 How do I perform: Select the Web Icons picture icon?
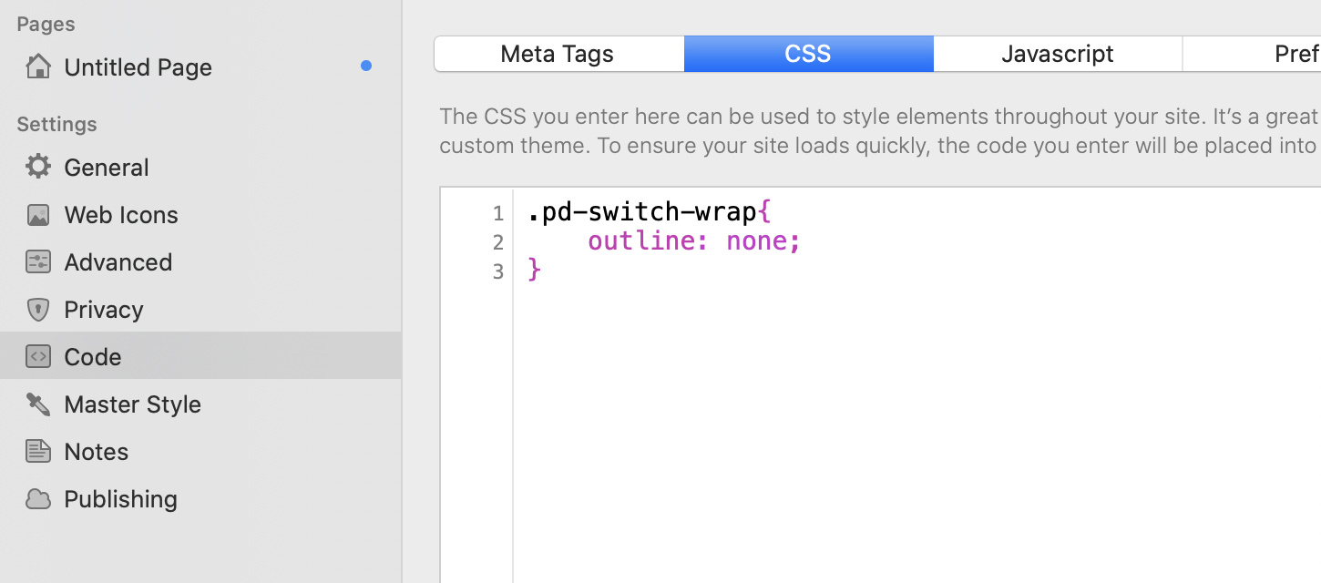(x=38, y=214)
